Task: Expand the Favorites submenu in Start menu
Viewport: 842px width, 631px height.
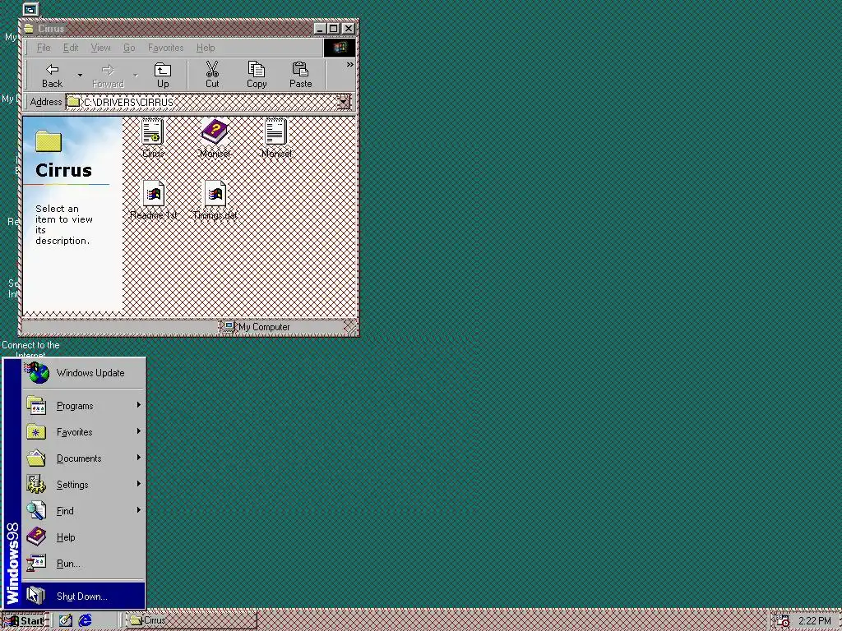Action: click(84, 432)
